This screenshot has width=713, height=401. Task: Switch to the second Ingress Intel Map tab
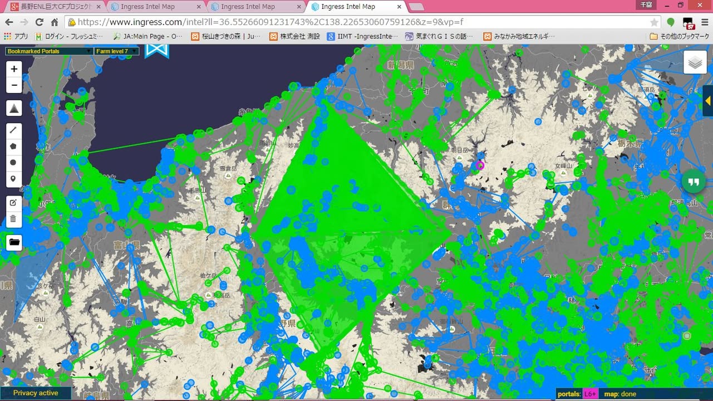tap(155, 7)
